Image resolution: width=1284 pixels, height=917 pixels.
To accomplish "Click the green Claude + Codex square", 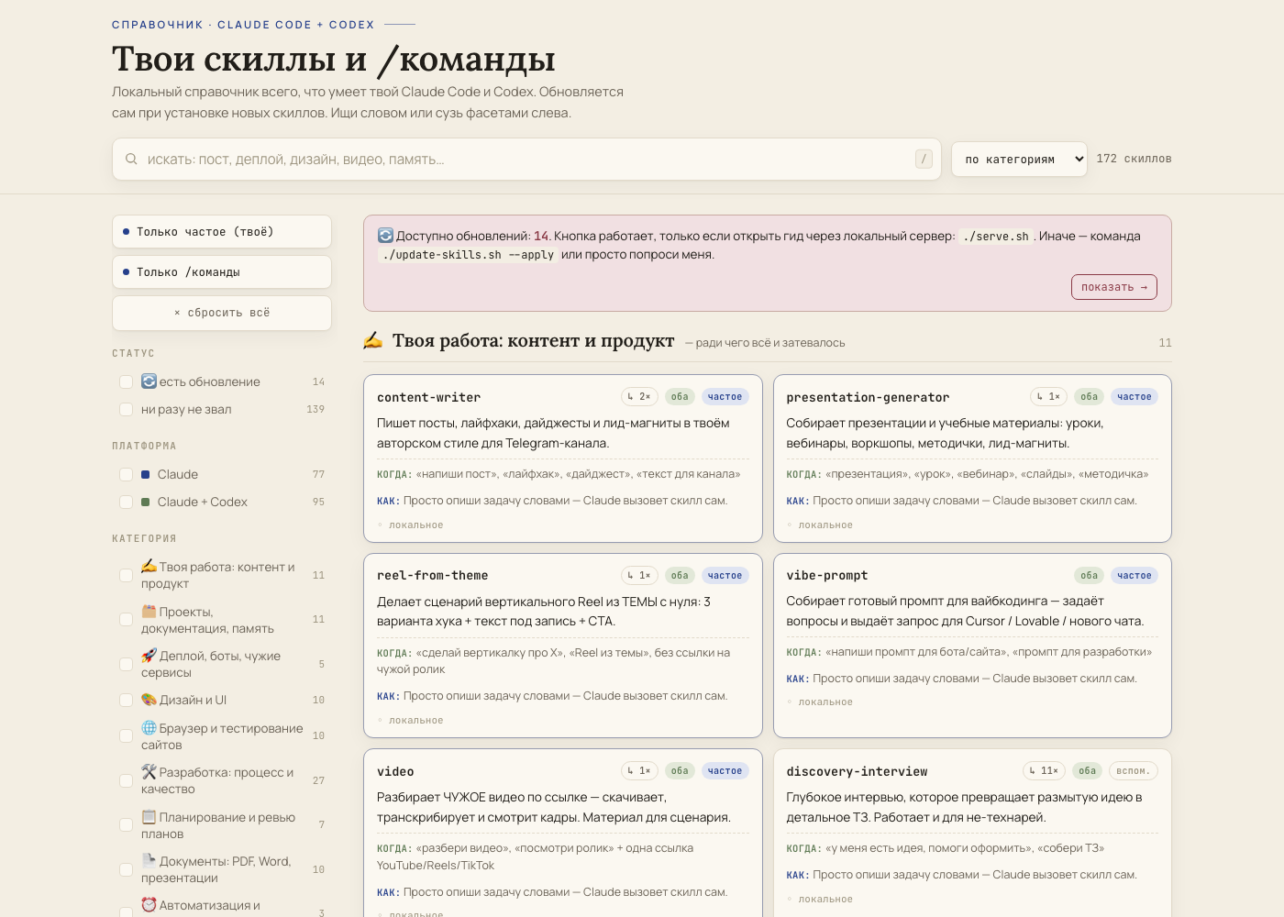I will [146, 502].
